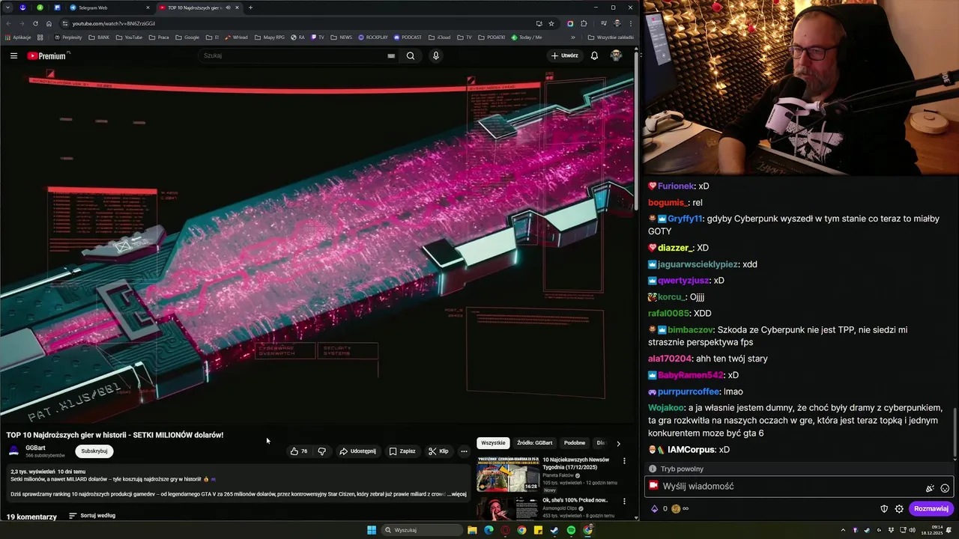The image size is (959, 539).
Task: Open the Sortuj według comments sort dropdown
Action: coord(92,516)
